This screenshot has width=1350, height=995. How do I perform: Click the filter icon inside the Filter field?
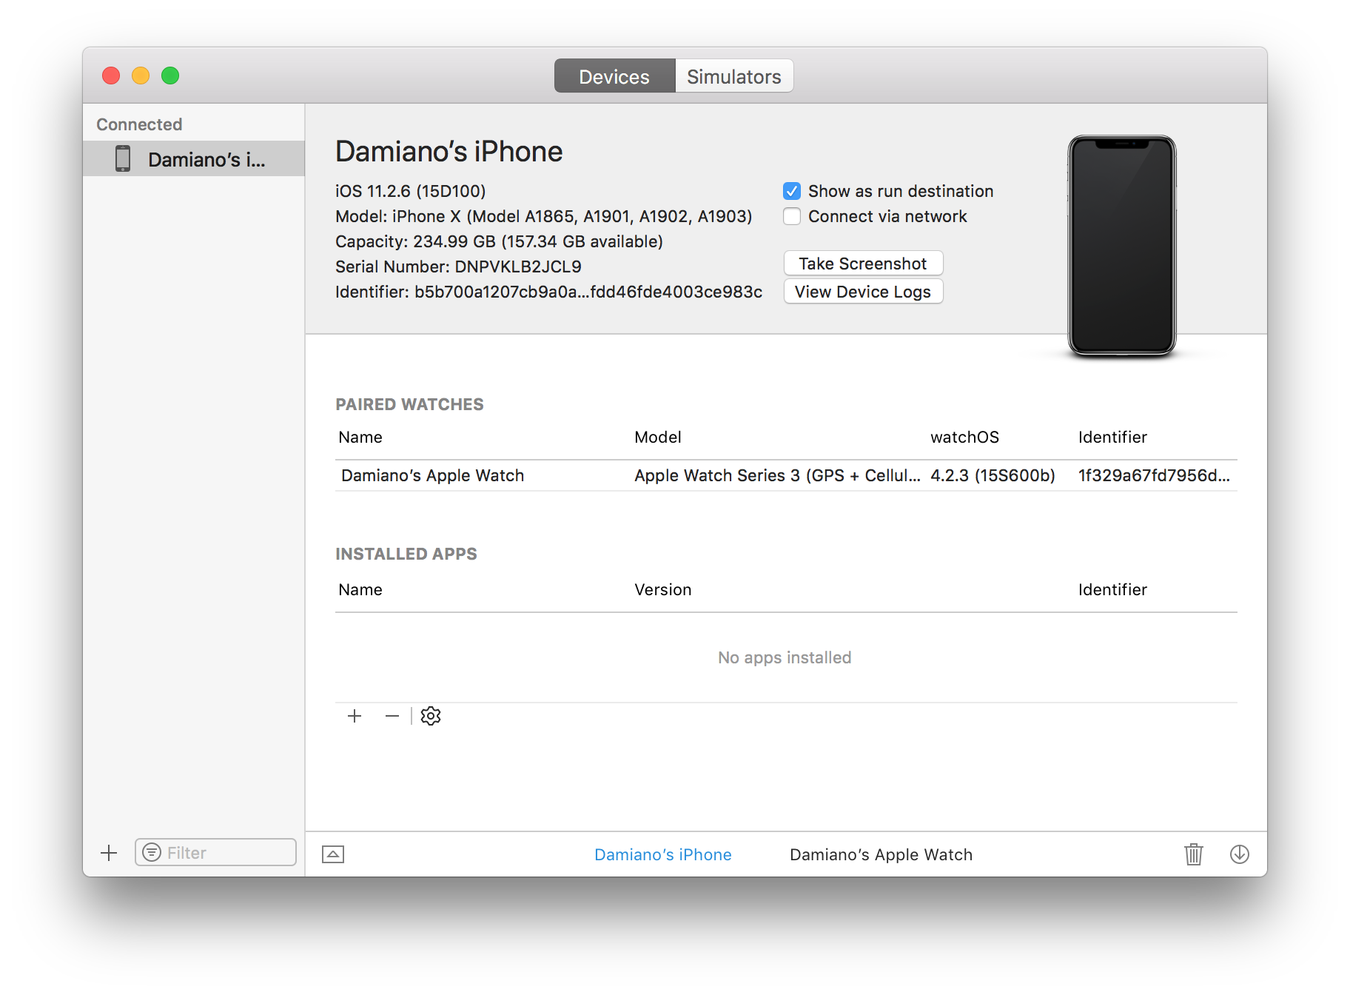click(x=152, y=852)
